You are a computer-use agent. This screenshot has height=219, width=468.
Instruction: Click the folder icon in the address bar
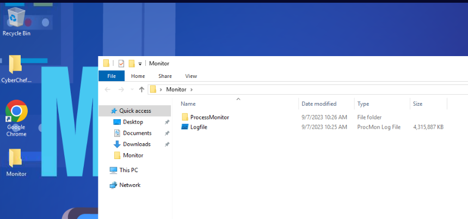coord(153,89)
